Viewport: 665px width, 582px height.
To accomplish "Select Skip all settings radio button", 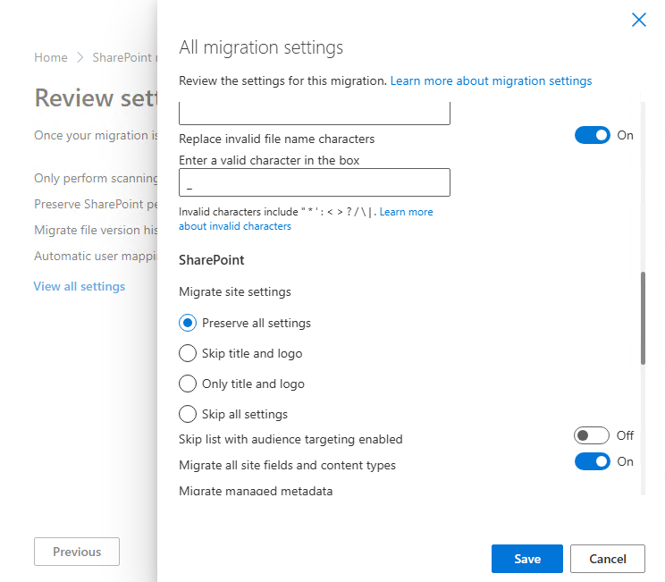I will click(x=188, y=414).
